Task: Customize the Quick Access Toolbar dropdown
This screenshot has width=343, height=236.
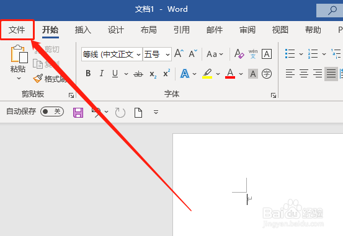Action: pos(156,112)
